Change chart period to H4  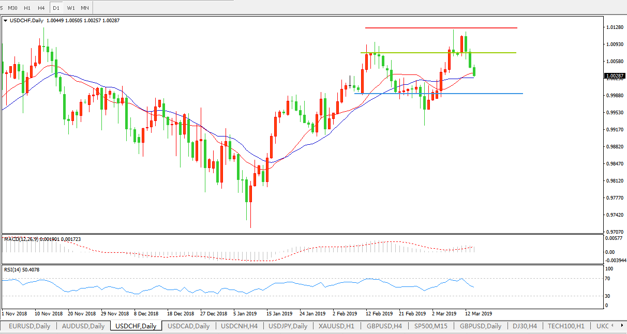[41, 8]
